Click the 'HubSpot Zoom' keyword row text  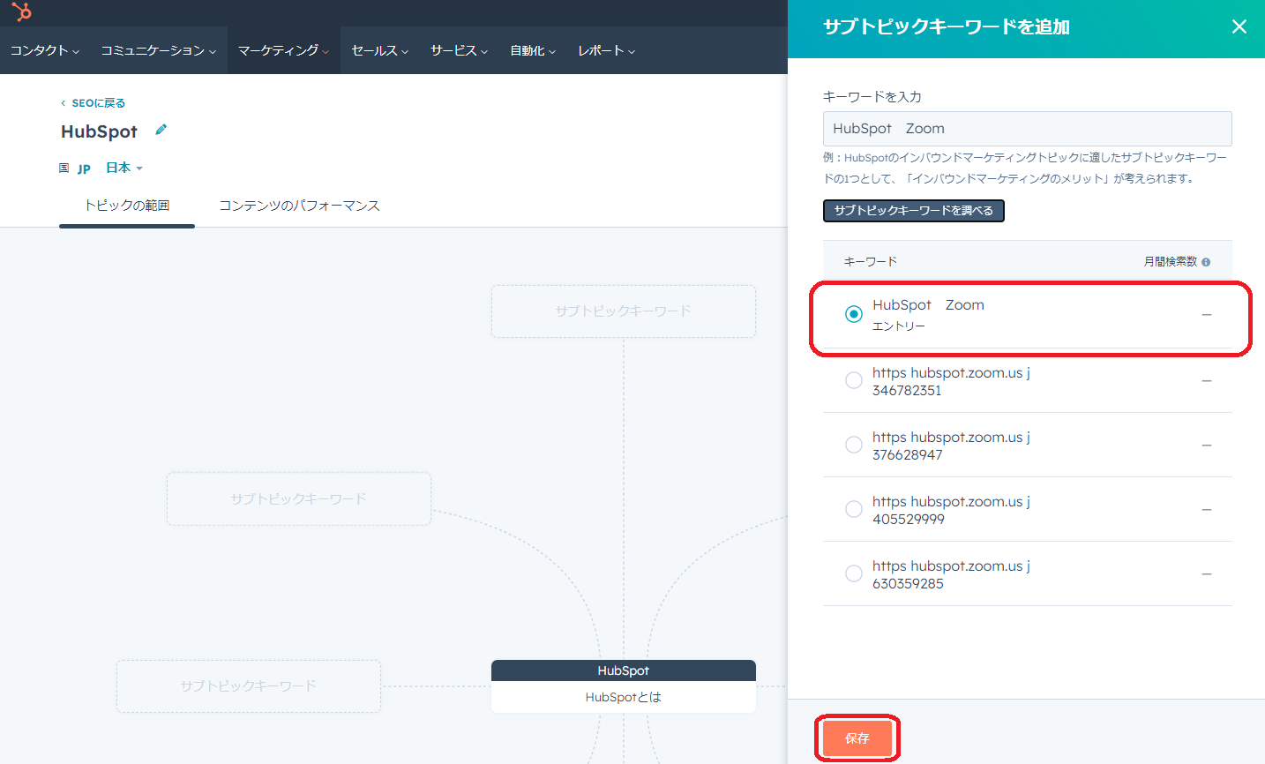tap(928, 305)
